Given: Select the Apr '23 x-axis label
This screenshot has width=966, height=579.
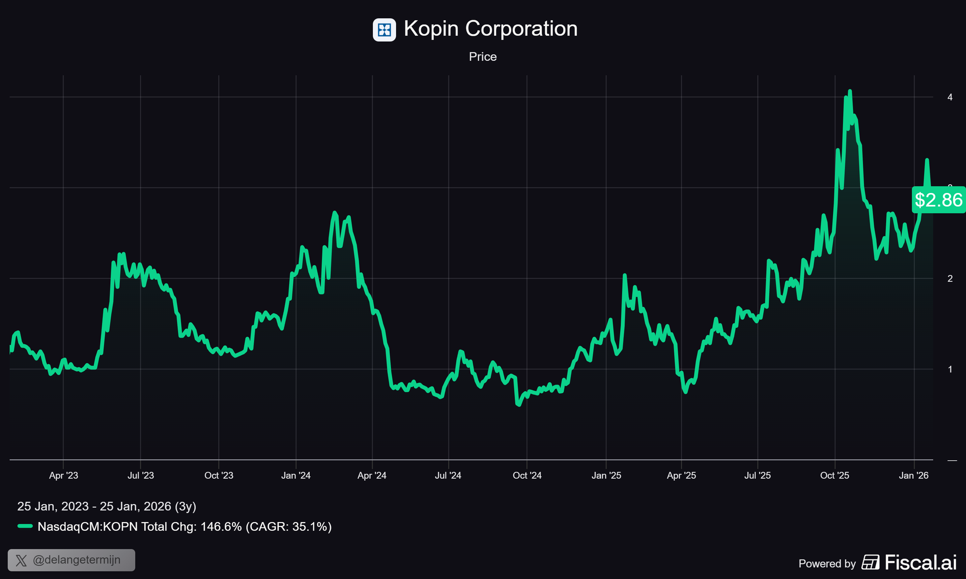Looking at the screenshot, I should (x=63, y=476).
